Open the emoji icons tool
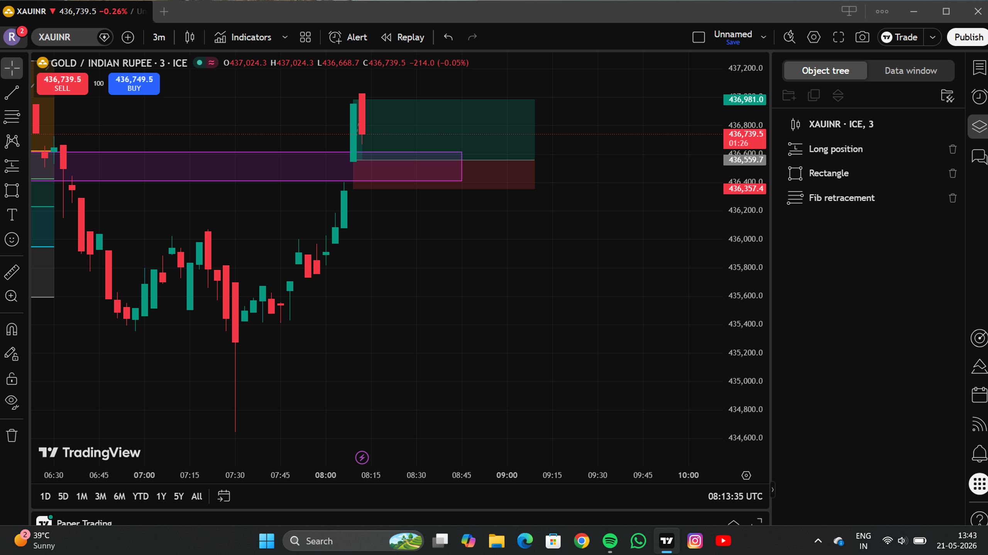The height and width of the screenshot is (555, 988). [12, 240]
